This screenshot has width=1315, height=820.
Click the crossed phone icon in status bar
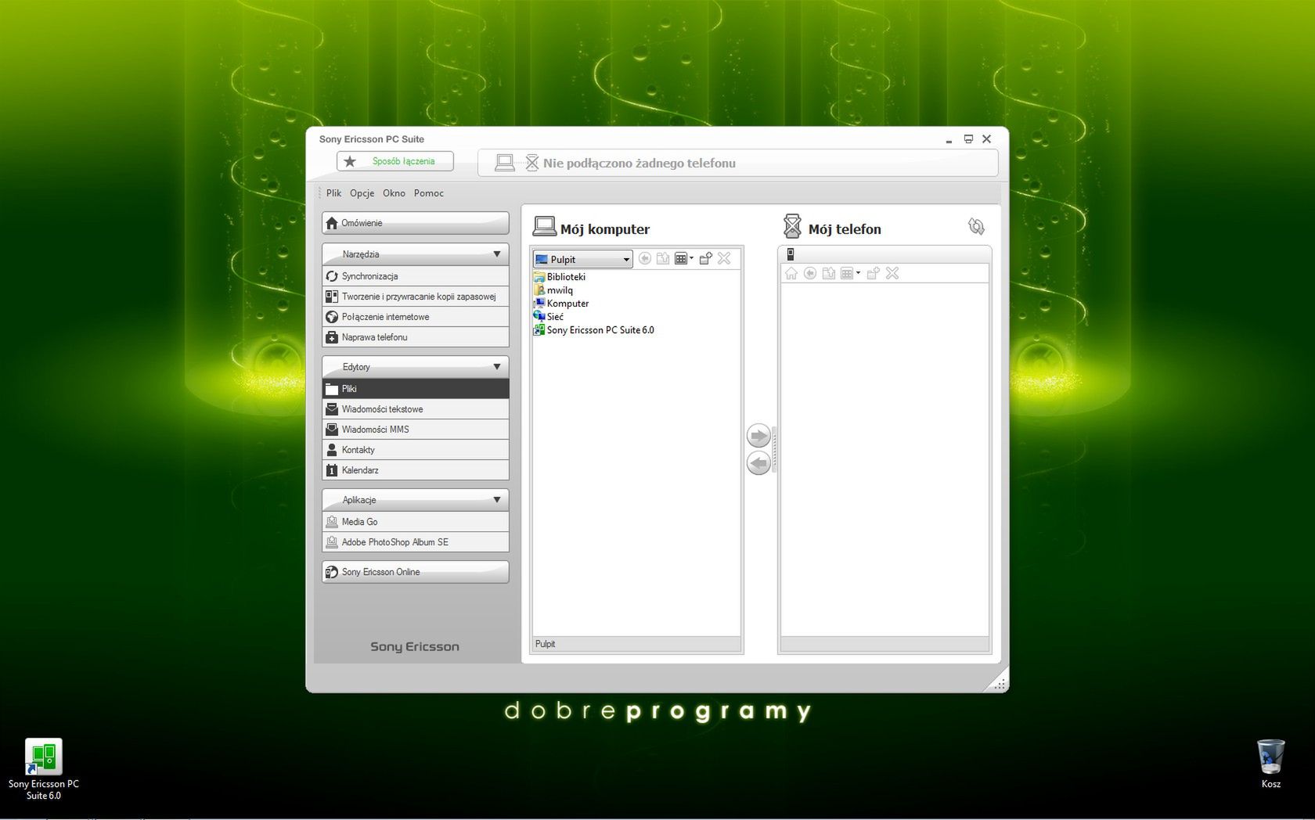coord(531,163)
